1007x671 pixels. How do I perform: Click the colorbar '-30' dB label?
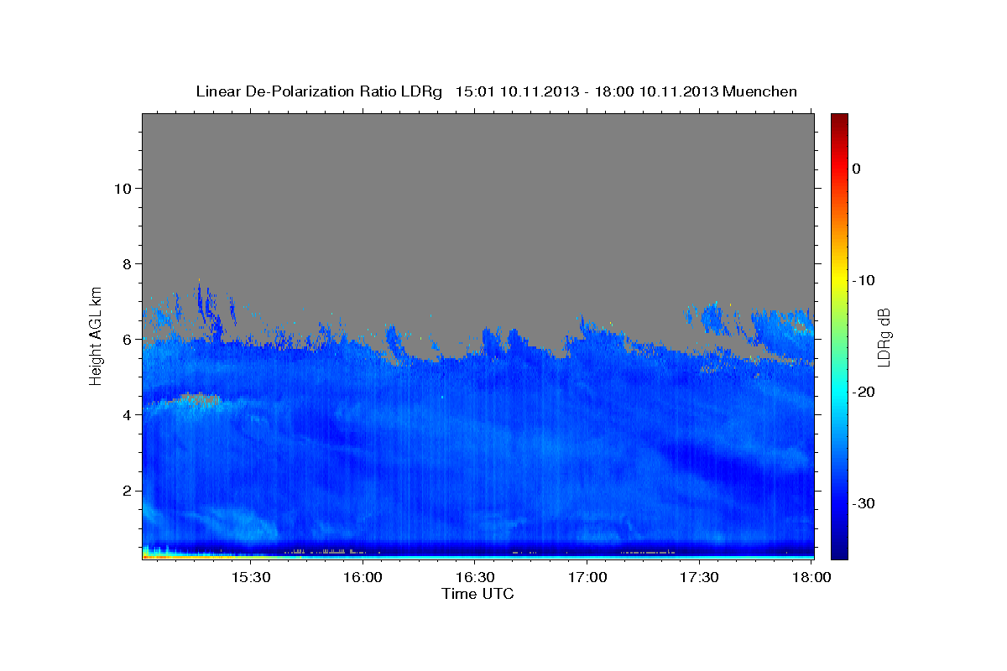pos(863,503)
